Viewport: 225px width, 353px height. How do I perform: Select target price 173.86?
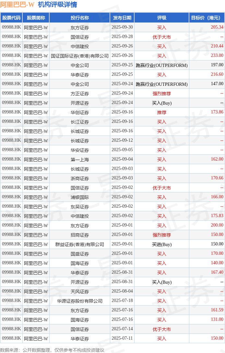217,112
